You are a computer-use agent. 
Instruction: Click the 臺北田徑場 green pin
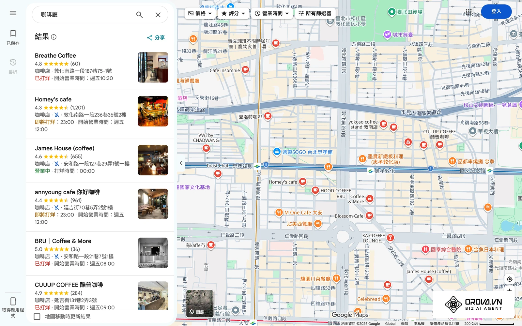(x=391, y=12)
